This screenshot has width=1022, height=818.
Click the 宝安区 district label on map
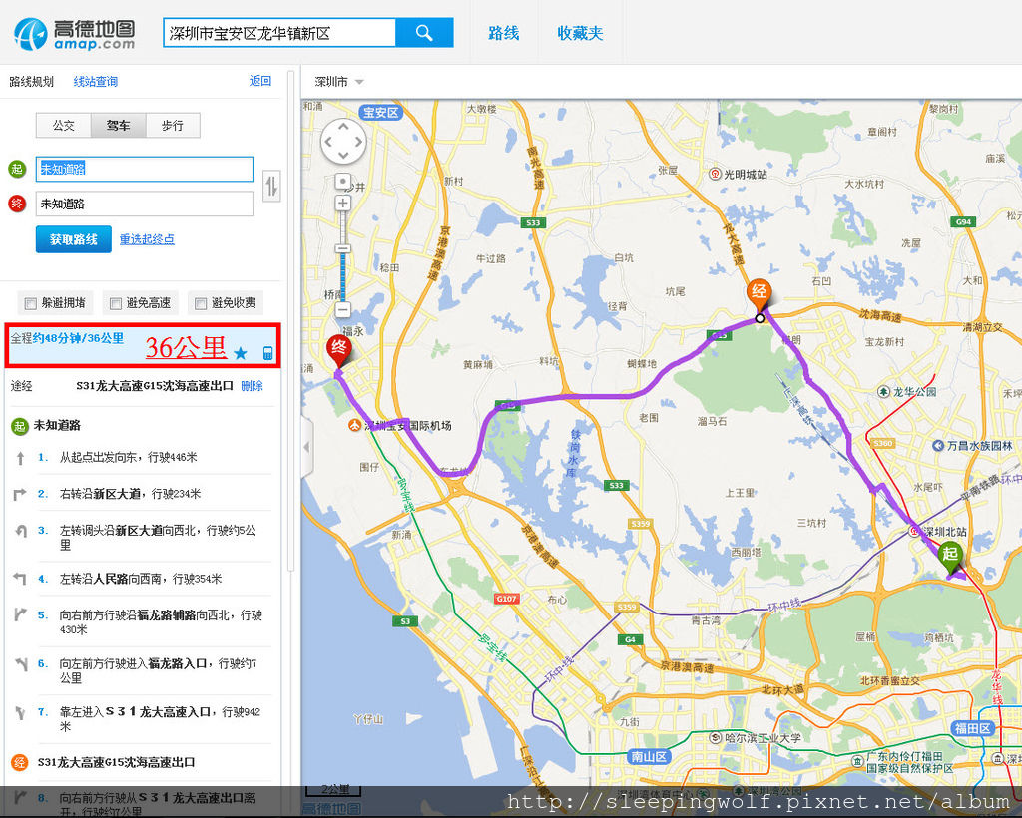coord(380,112)
